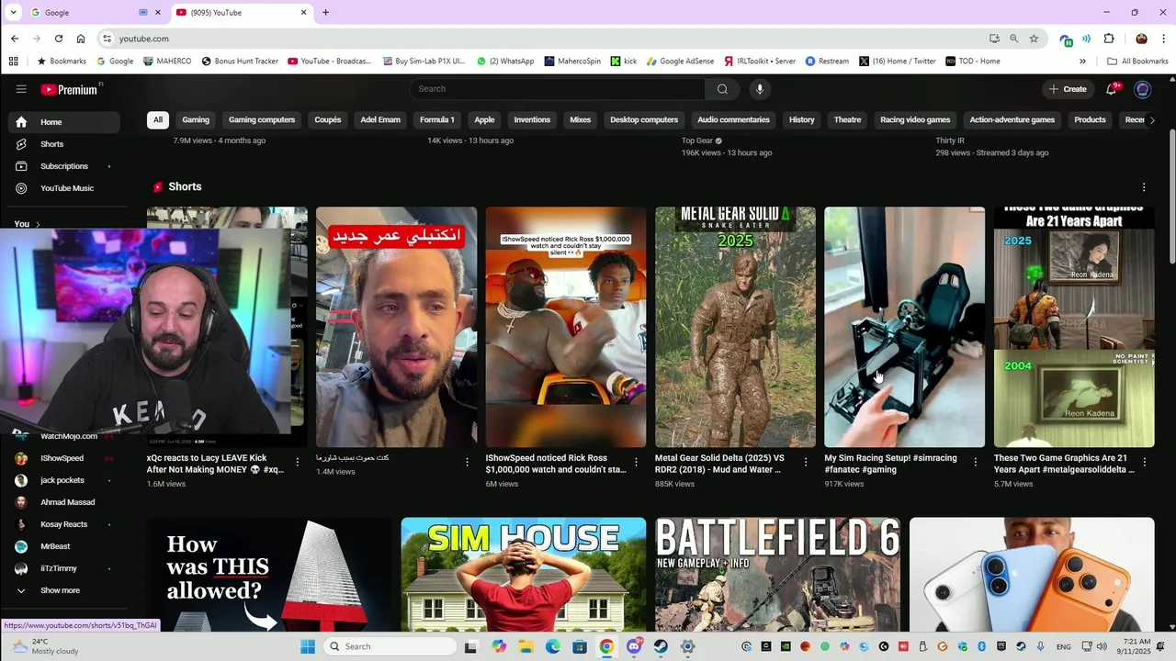Click the These Two Game Graphics title
This screenshot has width=1176, height=661.
(x=1064, y=464)
